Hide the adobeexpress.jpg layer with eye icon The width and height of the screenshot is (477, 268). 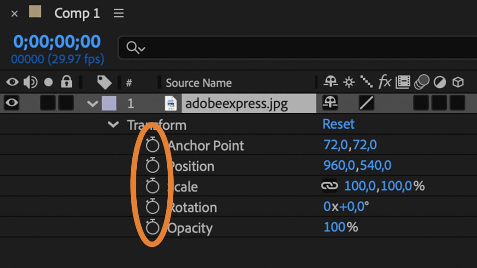pos(12,103)
